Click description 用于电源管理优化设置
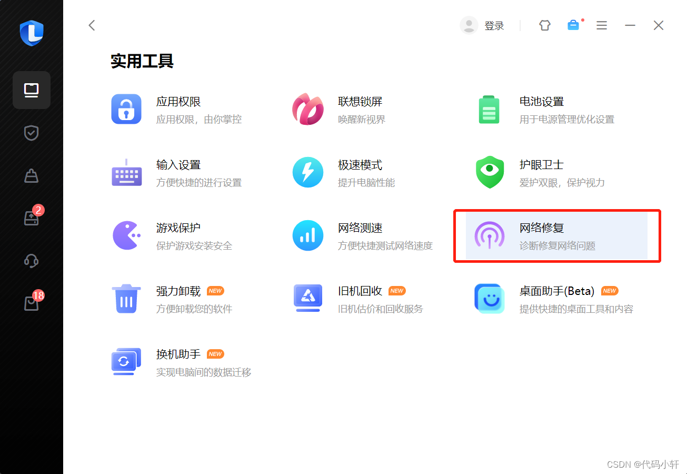687x474 pixels. (567, 120)
